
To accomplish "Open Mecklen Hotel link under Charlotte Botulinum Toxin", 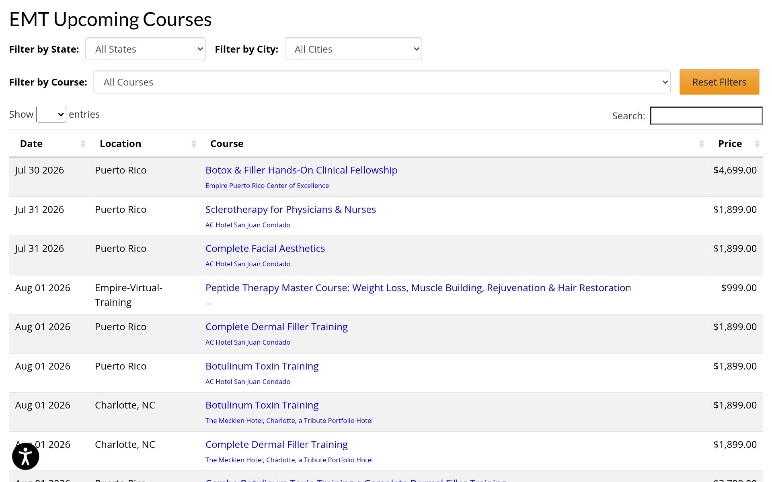I will point(289,421).
